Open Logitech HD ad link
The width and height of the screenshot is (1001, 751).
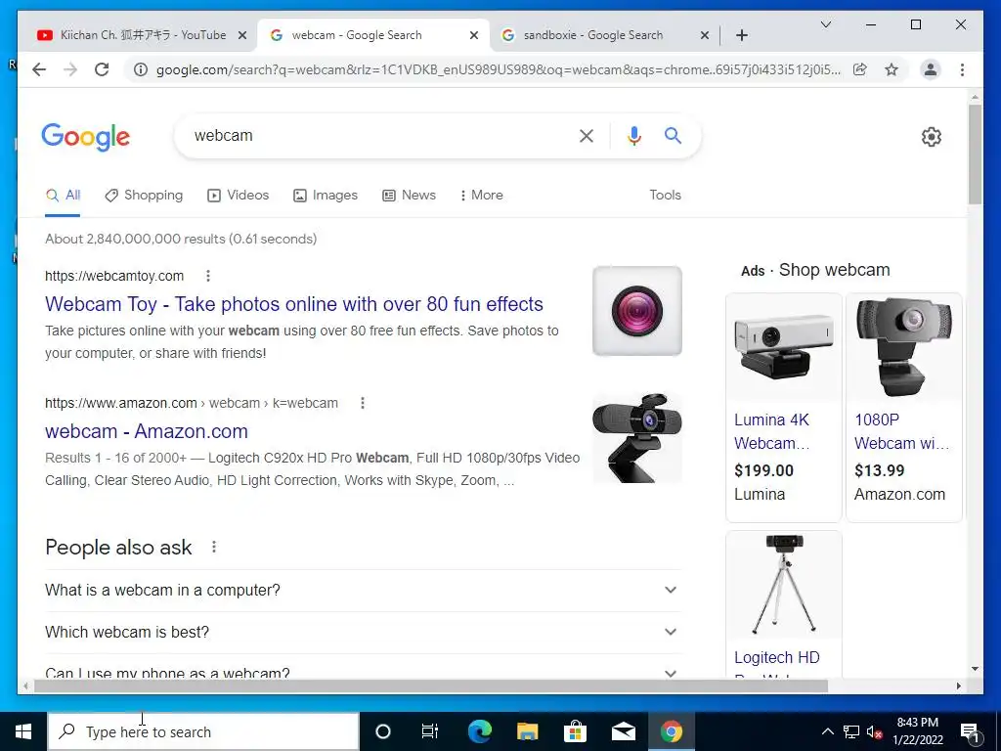(777, 657)
